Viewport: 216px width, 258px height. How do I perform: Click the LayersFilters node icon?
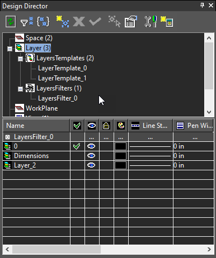(30, 88)
